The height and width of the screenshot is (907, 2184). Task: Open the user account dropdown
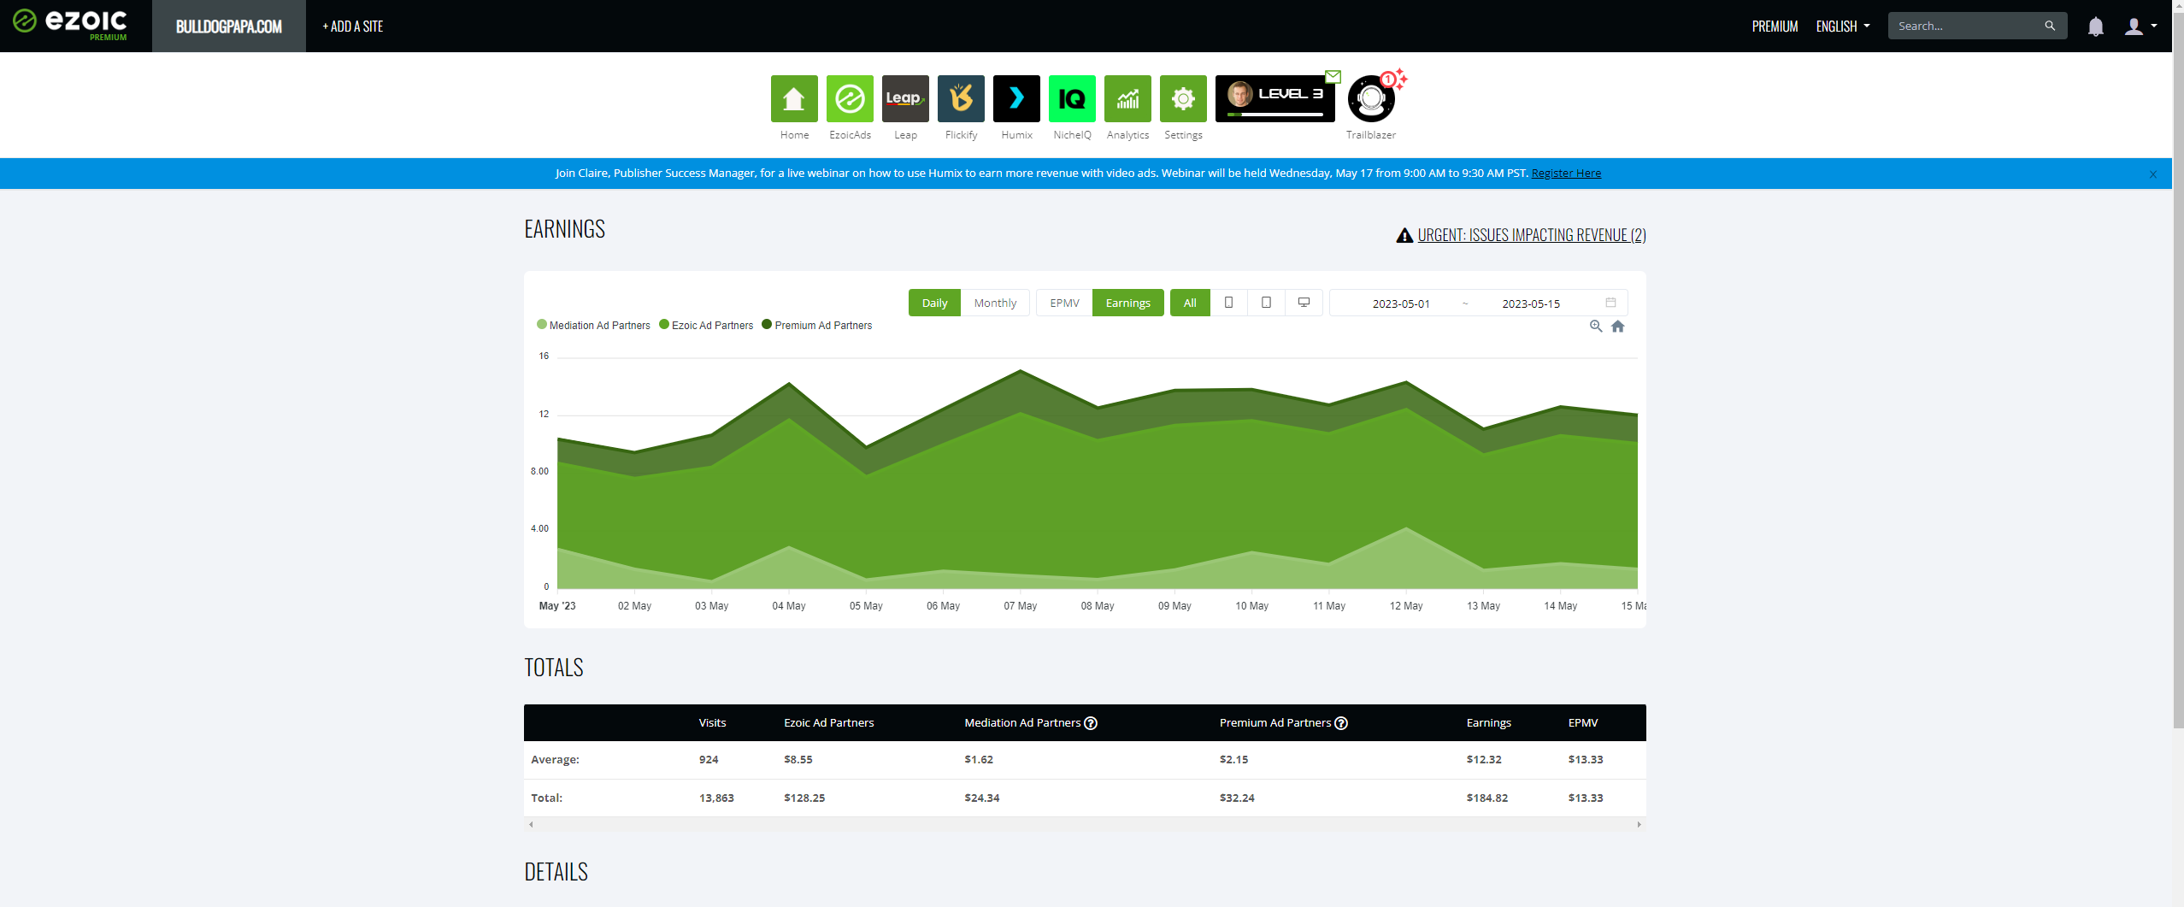[2140, 27]
